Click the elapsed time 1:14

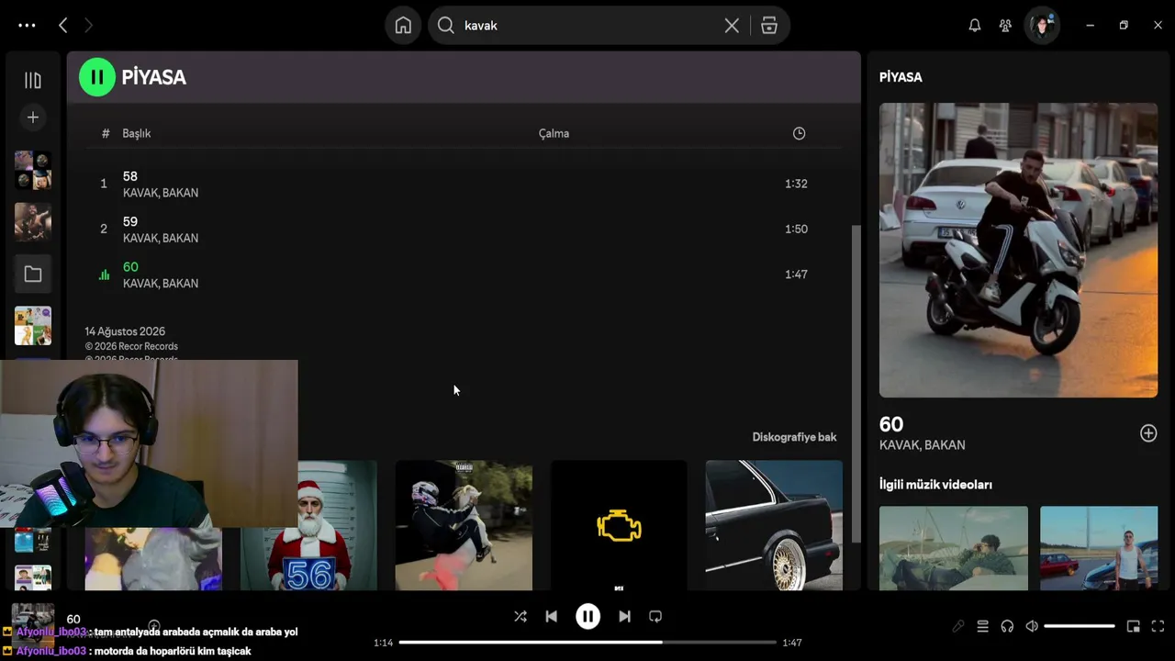[383, 643]
